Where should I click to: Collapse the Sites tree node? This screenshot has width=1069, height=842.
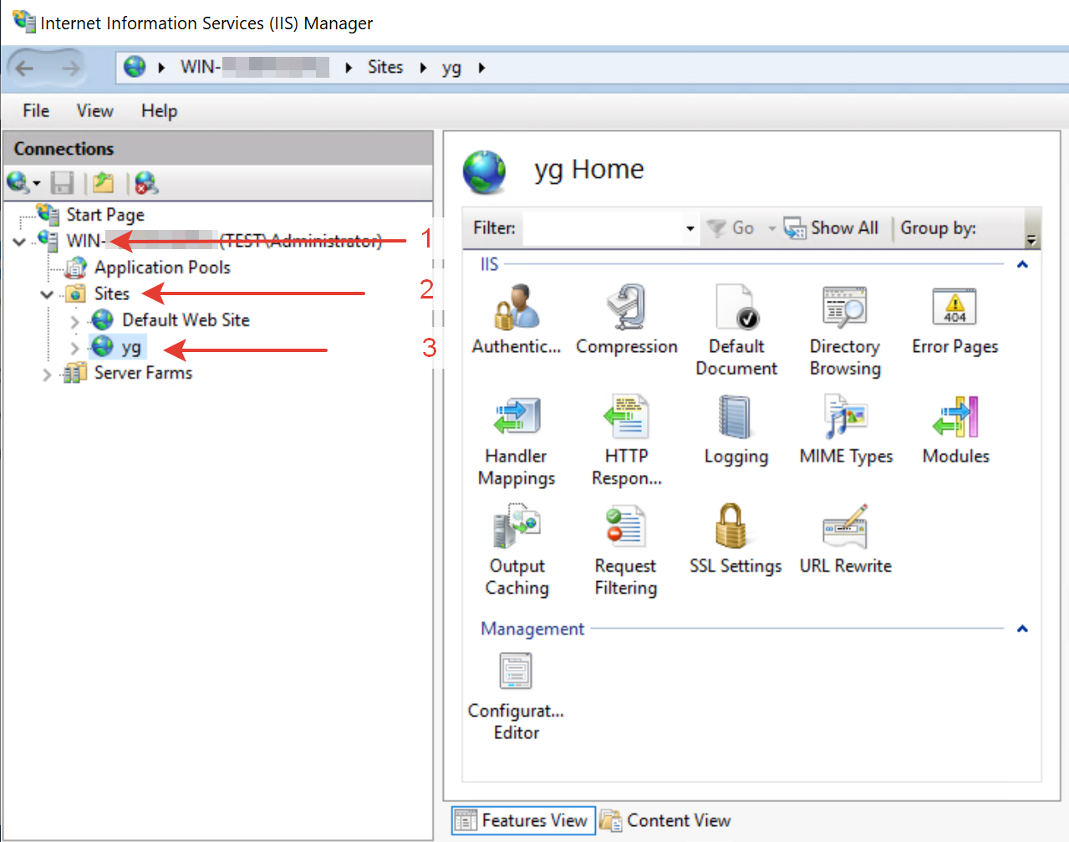click(x=47, y=294)
